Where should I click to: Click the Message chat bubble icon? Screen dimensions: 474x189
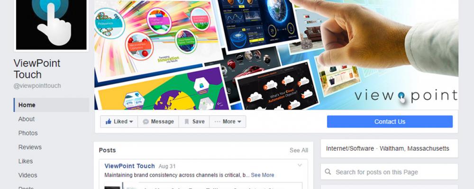click(146, 122)
